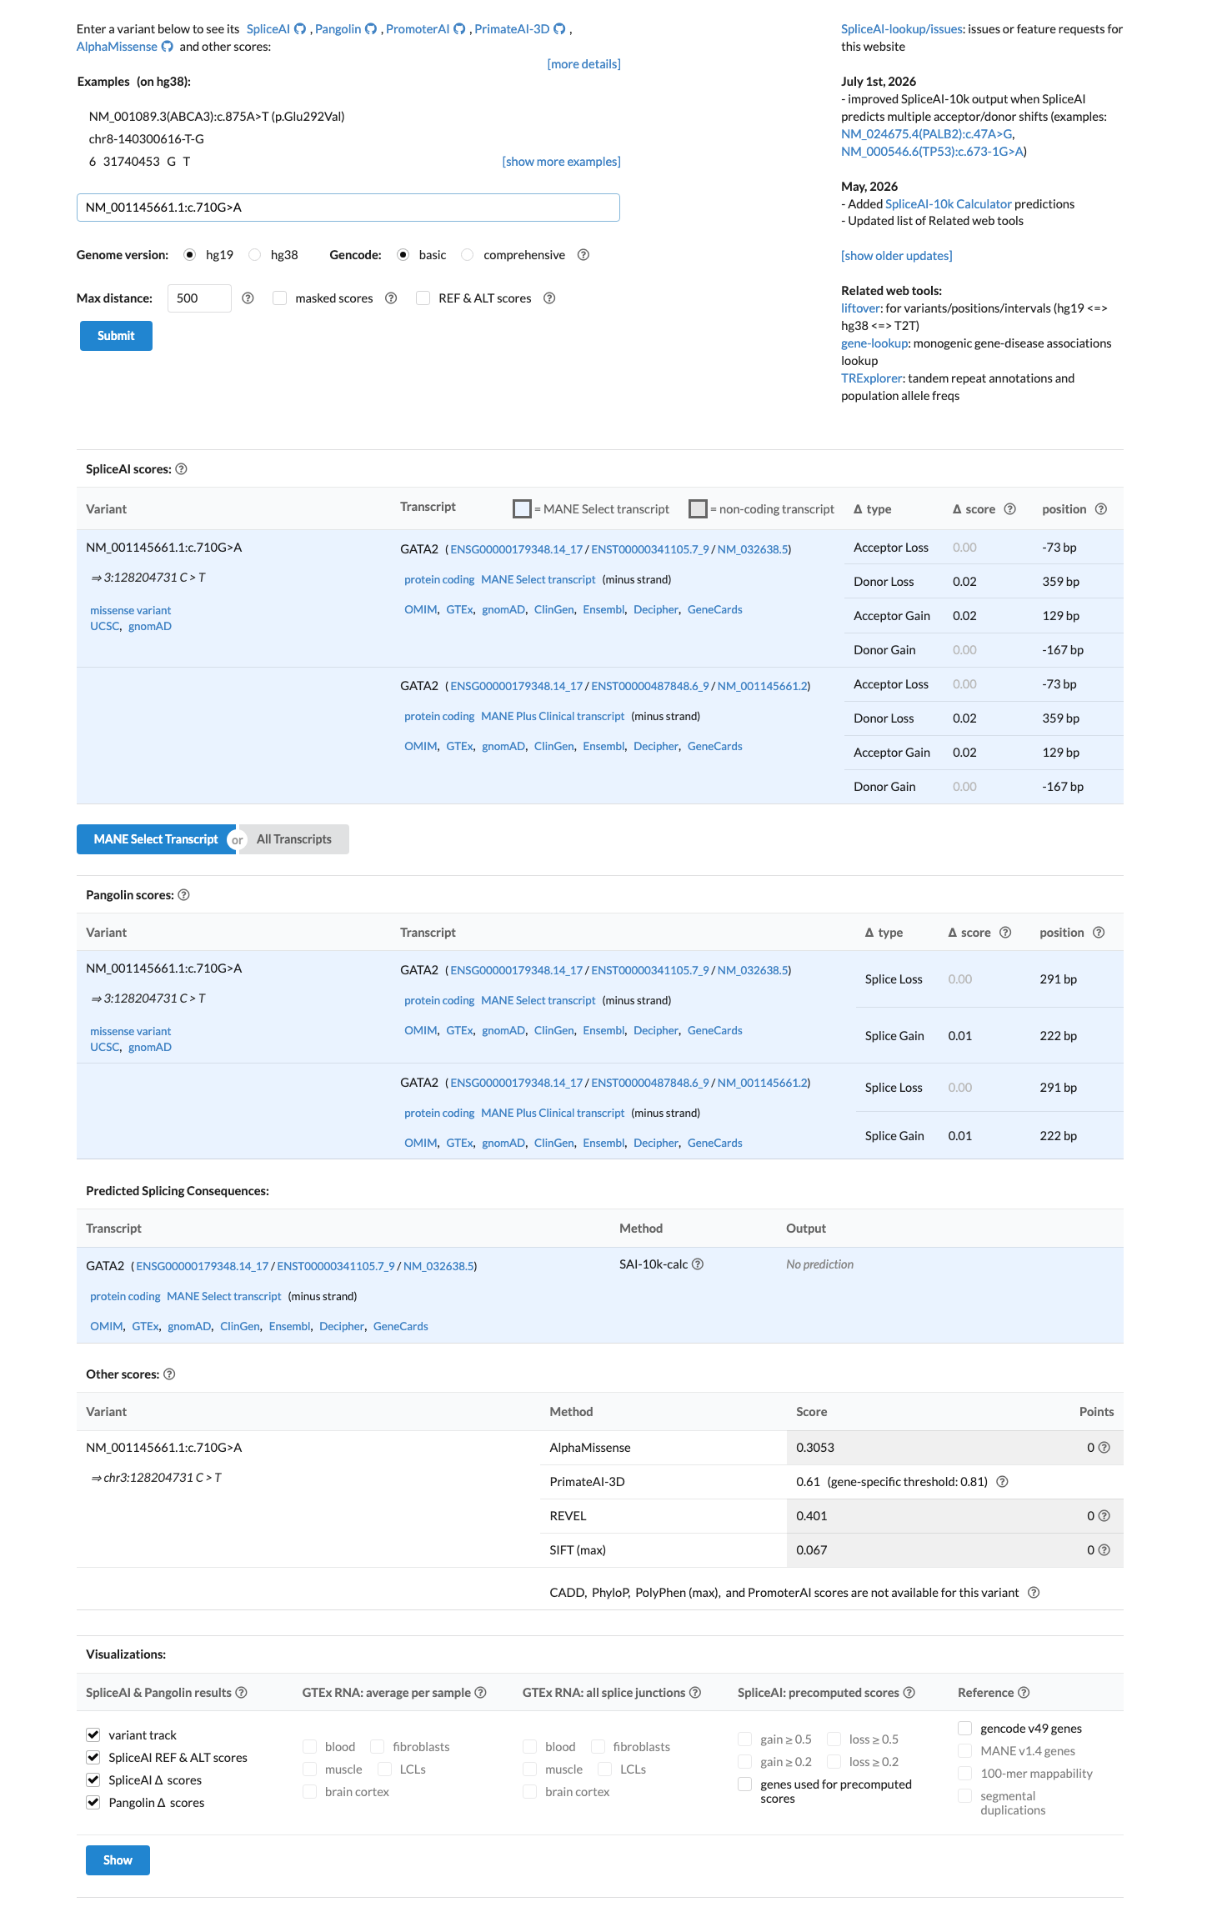
Task: Click help icon by SpliceAI: precomputed scores
Action: coord(909,1693)
